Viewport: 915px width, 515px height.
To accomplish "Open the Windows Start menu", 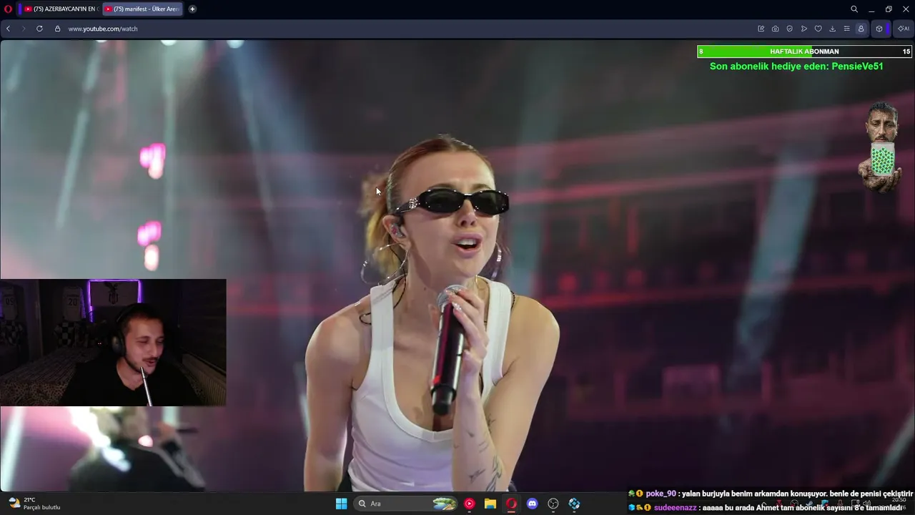I will [341, 504].
